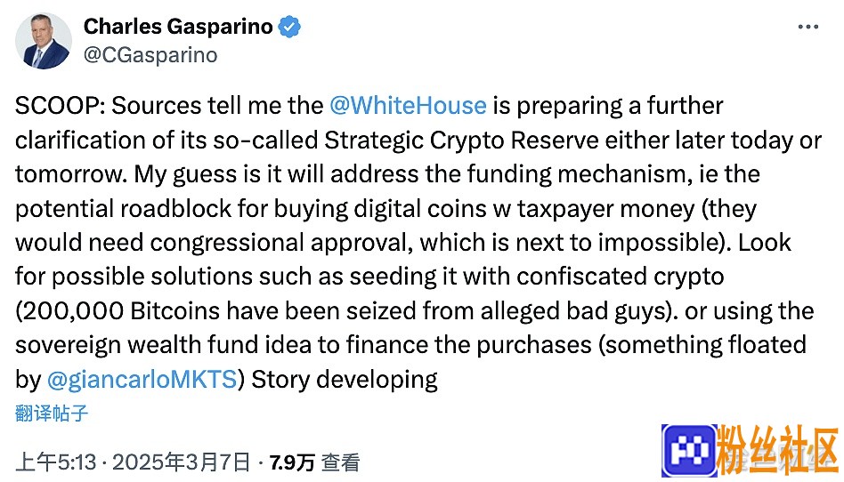This screenshot has height=482, width=844.
Task: Click the 2025年3月7日 post date
Action: (182, 462)
